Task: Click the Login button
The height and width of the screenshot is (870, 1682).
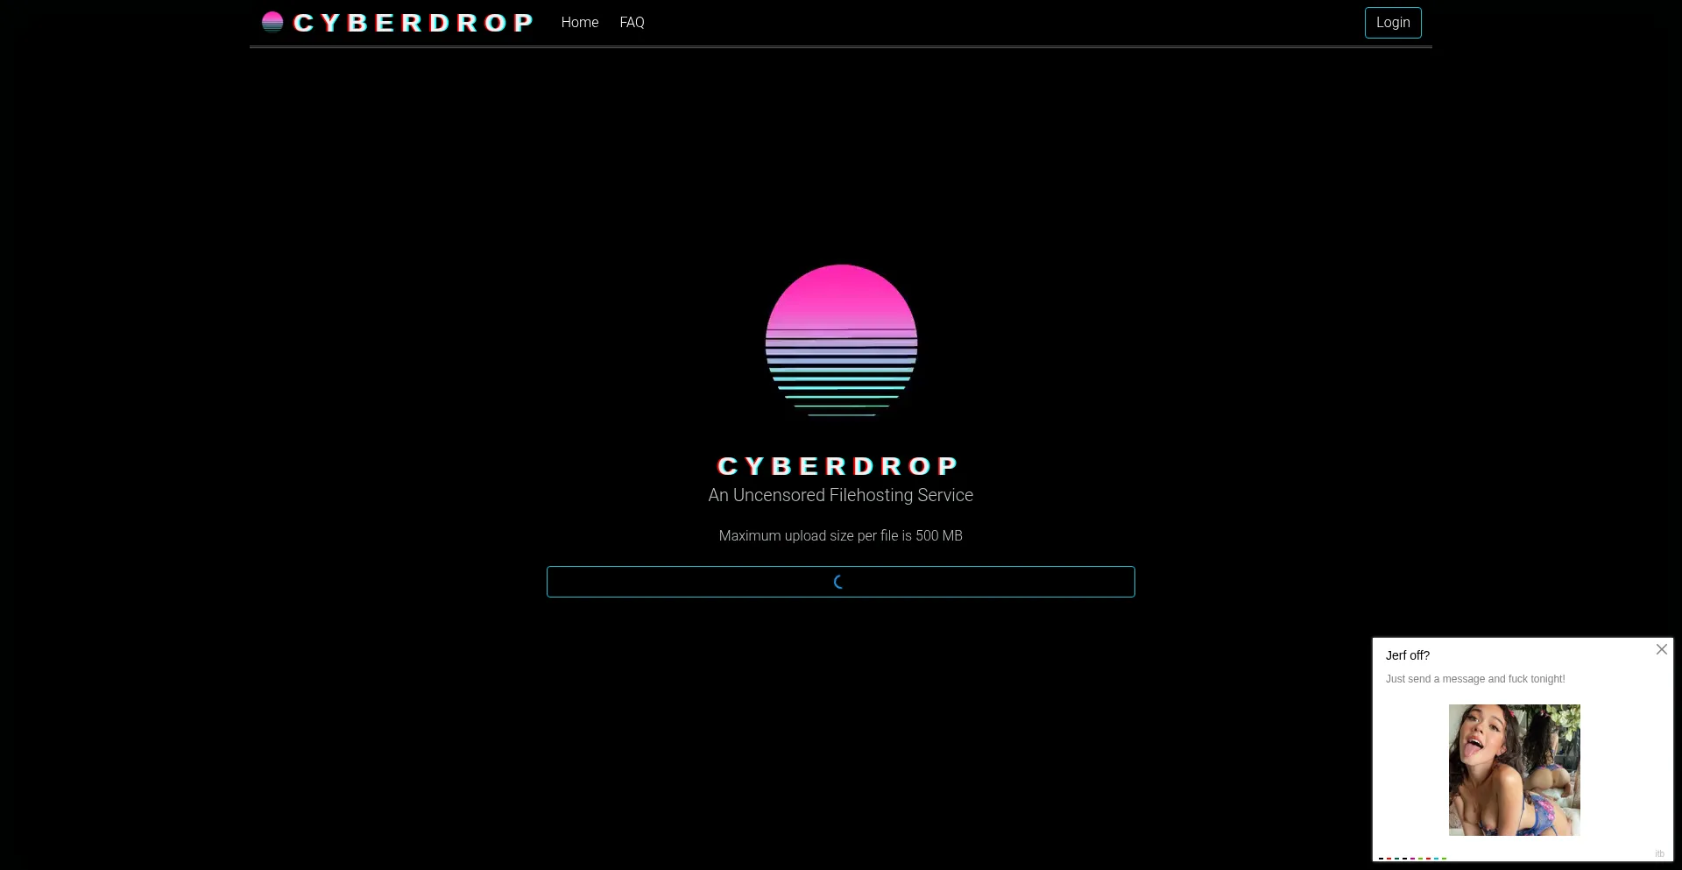Action: tap(1393, 23)
